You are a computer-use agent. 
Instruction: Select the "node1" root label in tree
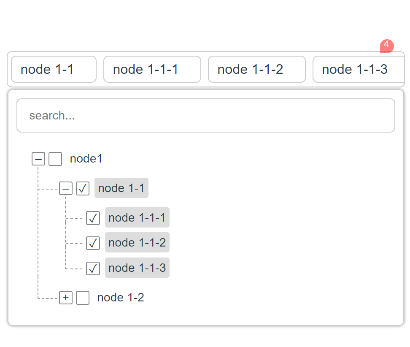86,159
